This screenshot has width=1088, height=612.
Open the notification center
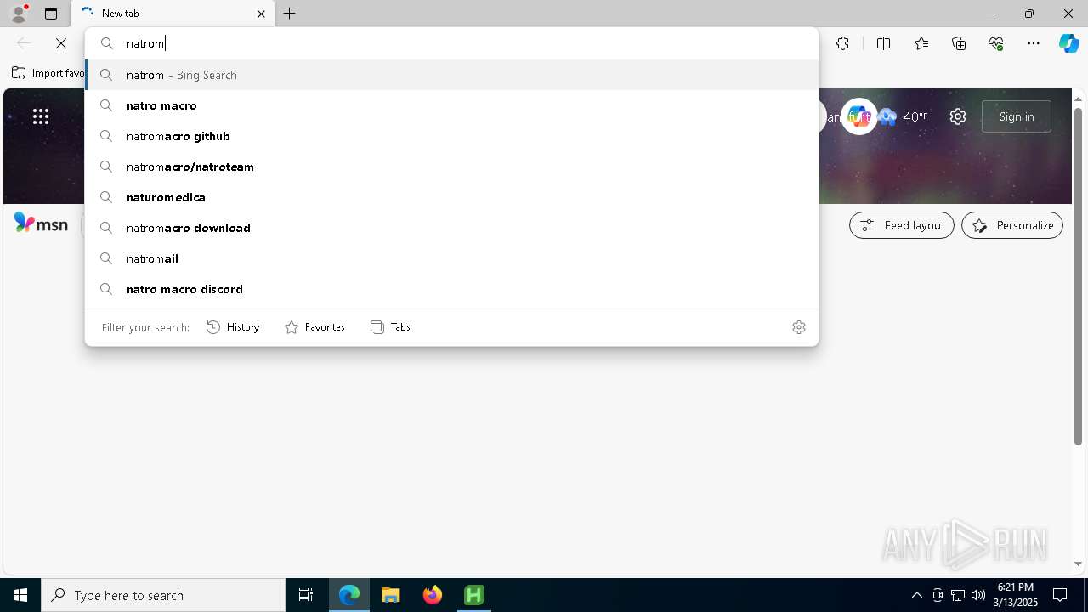tap(1060, 595)
